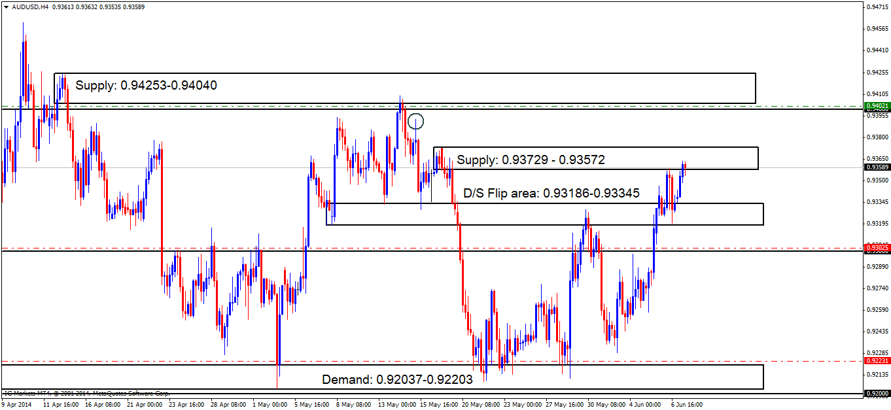Screen dimensions: 891x410
Task: Click the 0.92740 value on price scale
Action: 877,288
